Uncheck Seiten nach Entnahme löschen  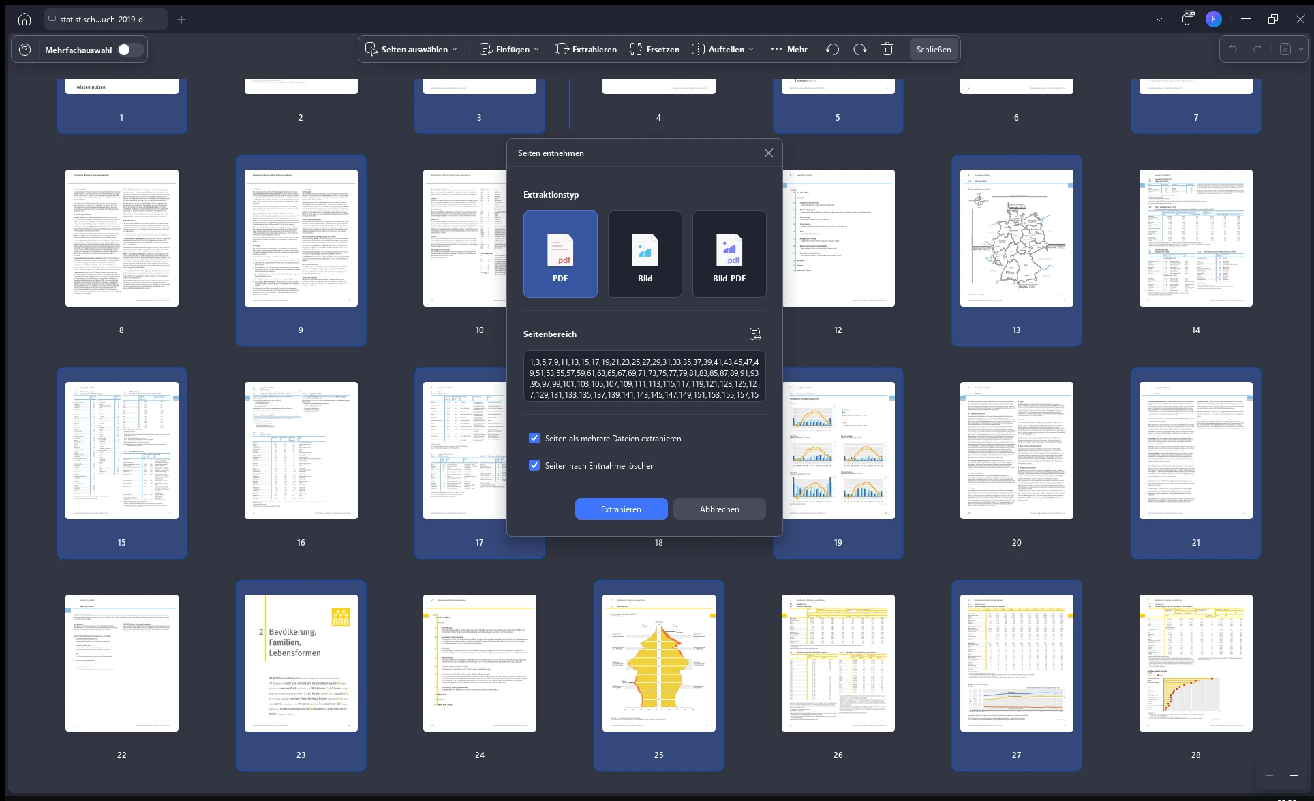click(534, 465)
